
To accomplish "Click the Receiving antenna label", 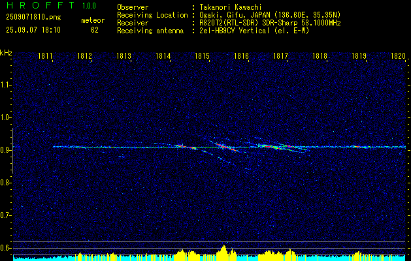I will tap(150, 31).
